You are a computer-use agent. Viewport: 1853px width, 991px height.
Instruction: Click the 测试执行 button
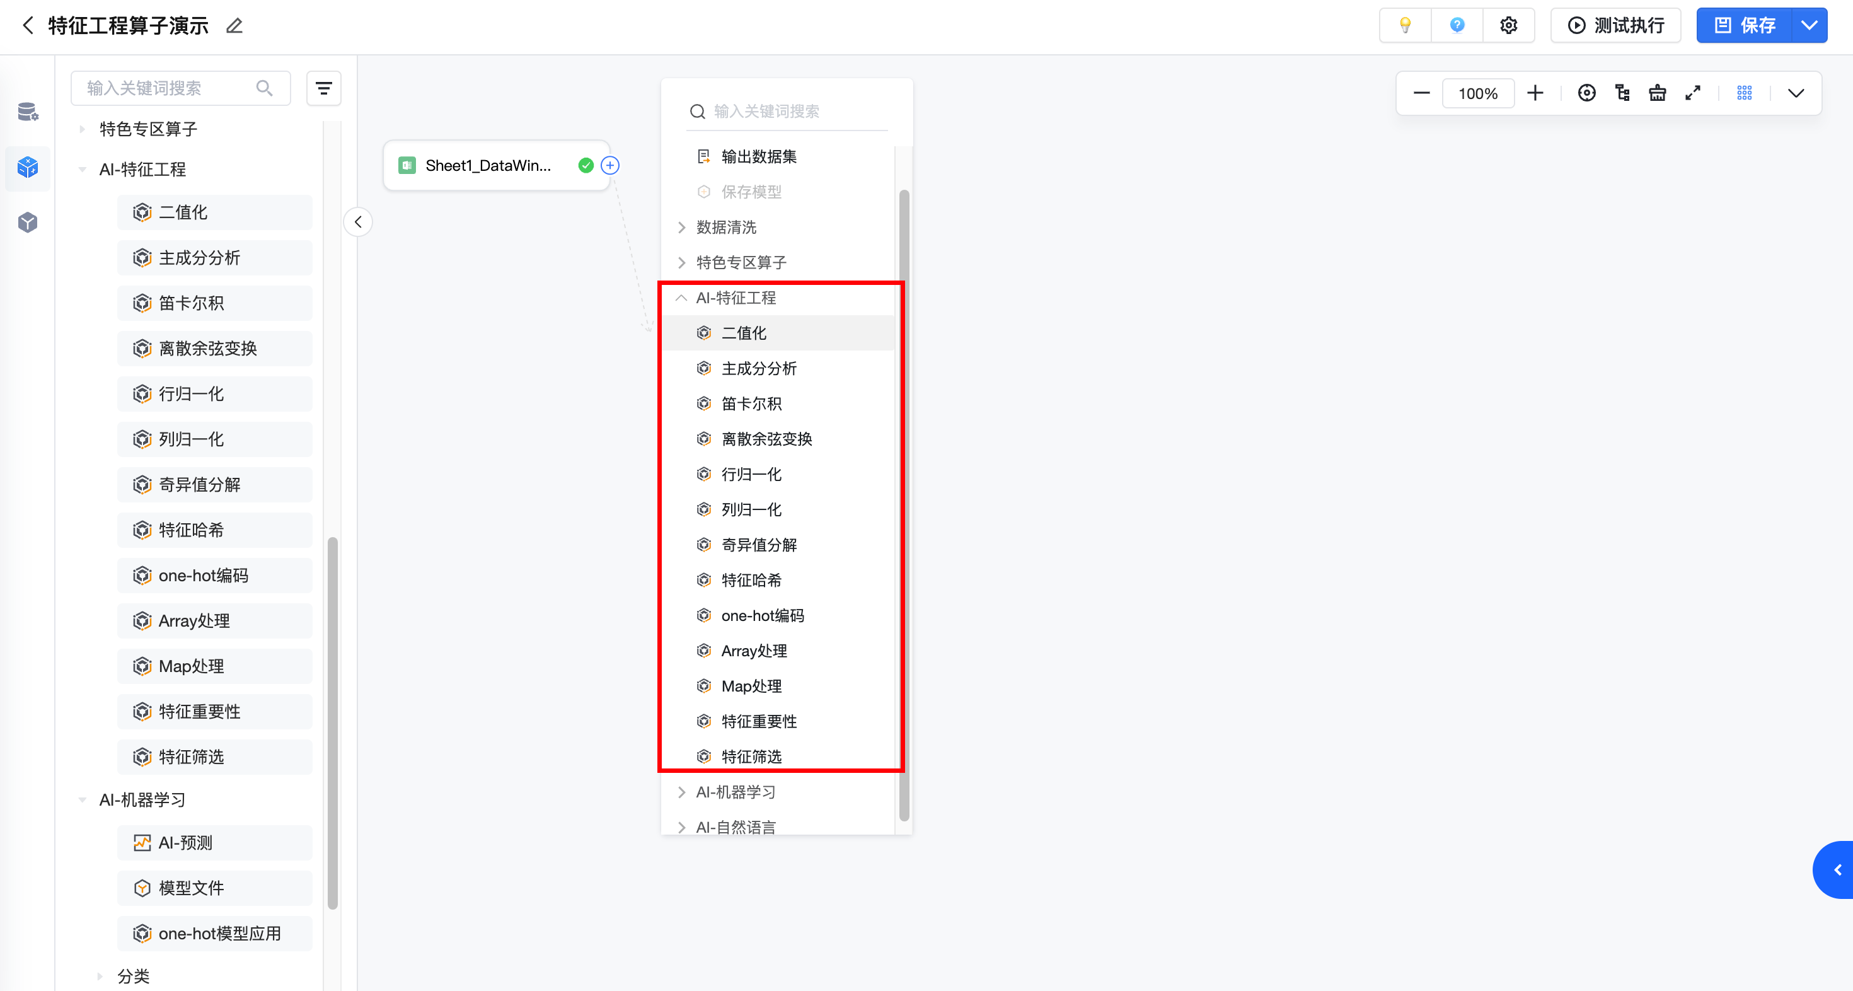[1615, 26]
